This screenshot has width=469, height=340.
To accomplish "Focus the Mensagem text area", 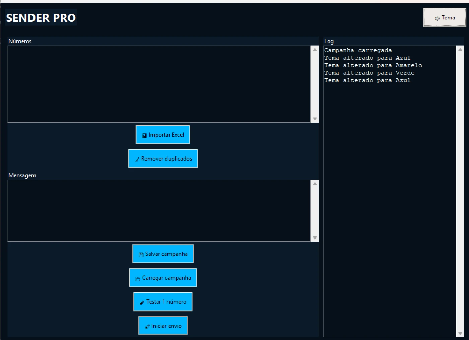I will pos(159,210).
